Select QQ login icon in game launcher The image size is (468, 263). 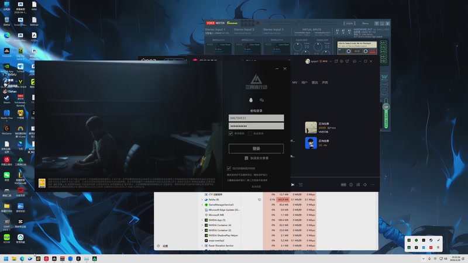tap(251, 100)
